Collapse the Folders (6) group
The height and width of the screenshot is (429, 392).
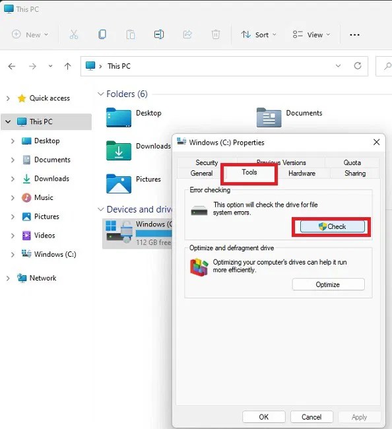click(101, 94)
